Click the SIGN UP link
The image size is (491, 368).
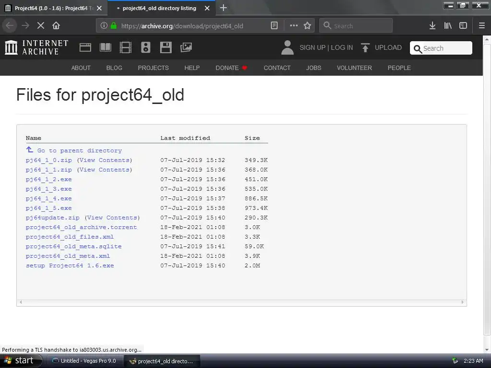312,47
